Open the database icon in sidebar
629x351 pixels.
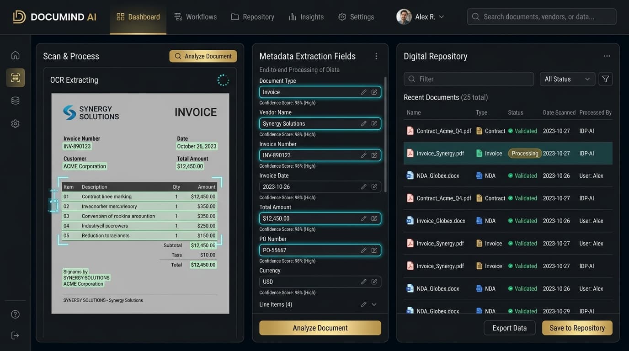point(15,101)
